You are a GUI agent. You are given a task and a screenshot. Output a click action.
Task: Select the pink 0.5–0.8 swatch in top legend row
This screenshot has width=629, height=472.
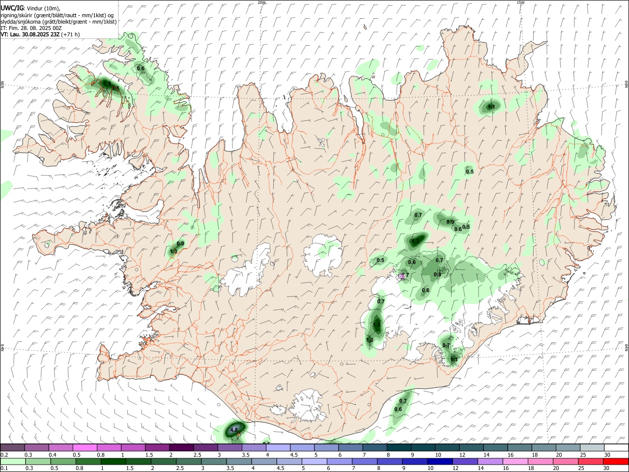[x=85, y=448]
